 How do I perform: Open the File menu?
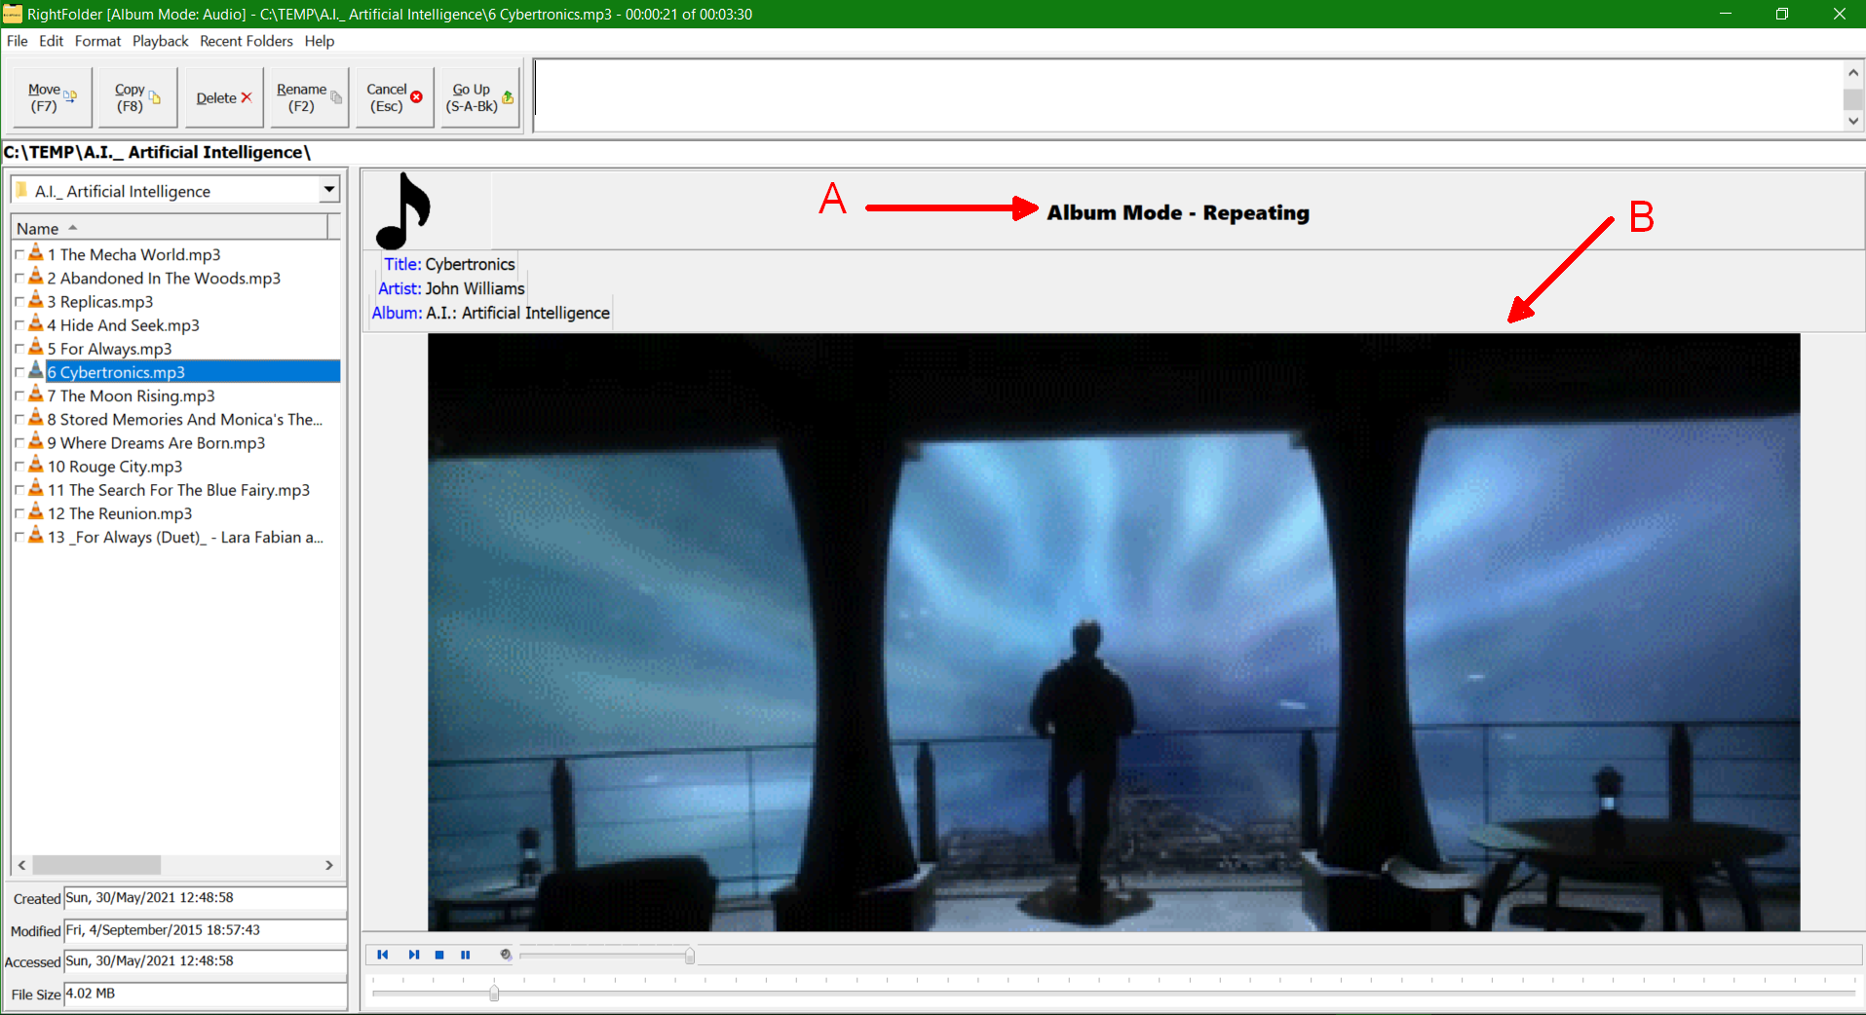coord(18,41)
